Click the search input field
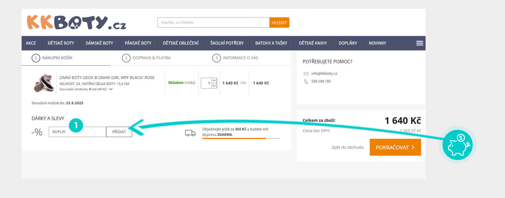Image resolution: width=505 pixels, height=198 pixels. [213, 23]
